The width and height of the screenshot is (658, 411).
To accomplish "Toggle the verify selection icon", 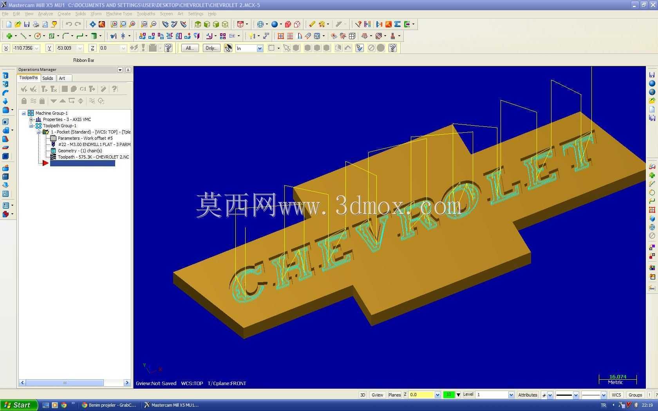I will [360, 48].
